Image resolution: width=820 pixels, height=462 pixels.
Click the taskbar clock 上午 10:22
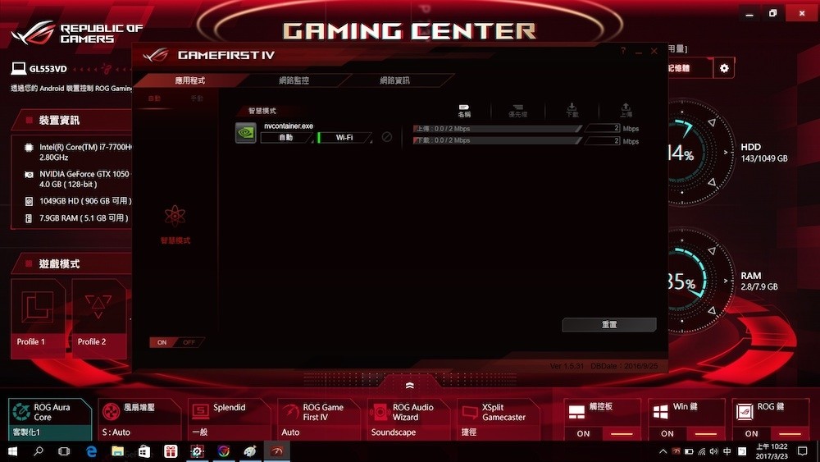pos(772,451)
